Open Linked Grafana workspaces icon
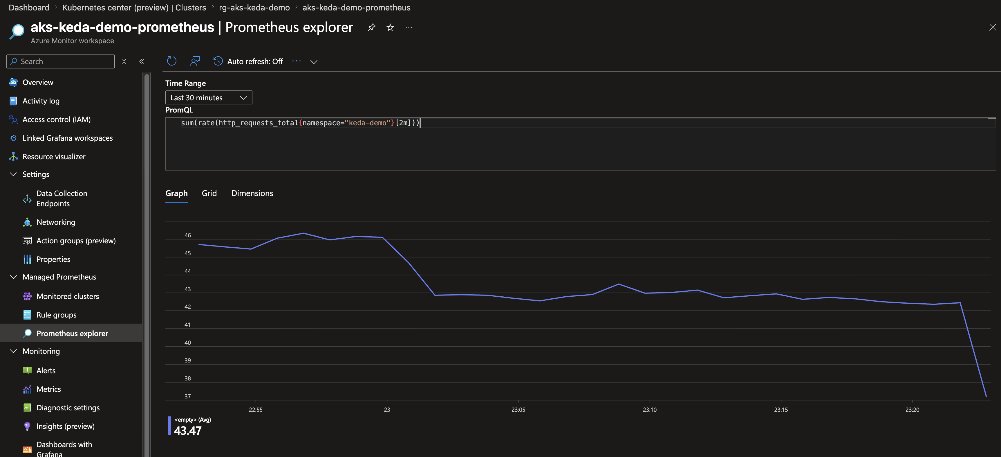1001x457 pixels. 13,138
